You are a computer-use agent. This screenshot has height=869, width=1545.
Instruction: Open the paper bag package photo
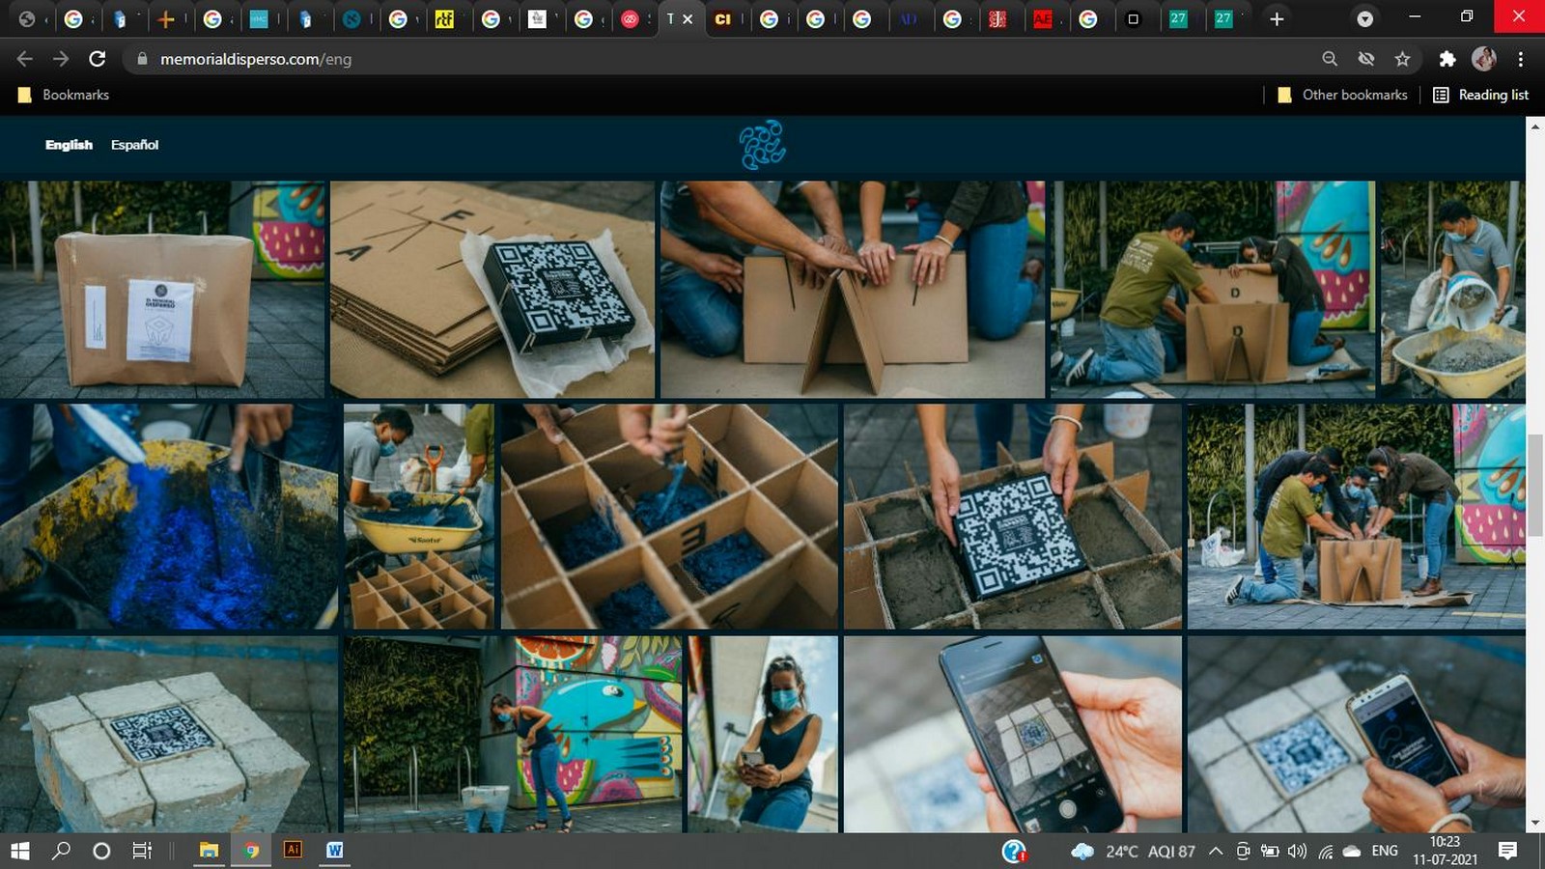162,290
